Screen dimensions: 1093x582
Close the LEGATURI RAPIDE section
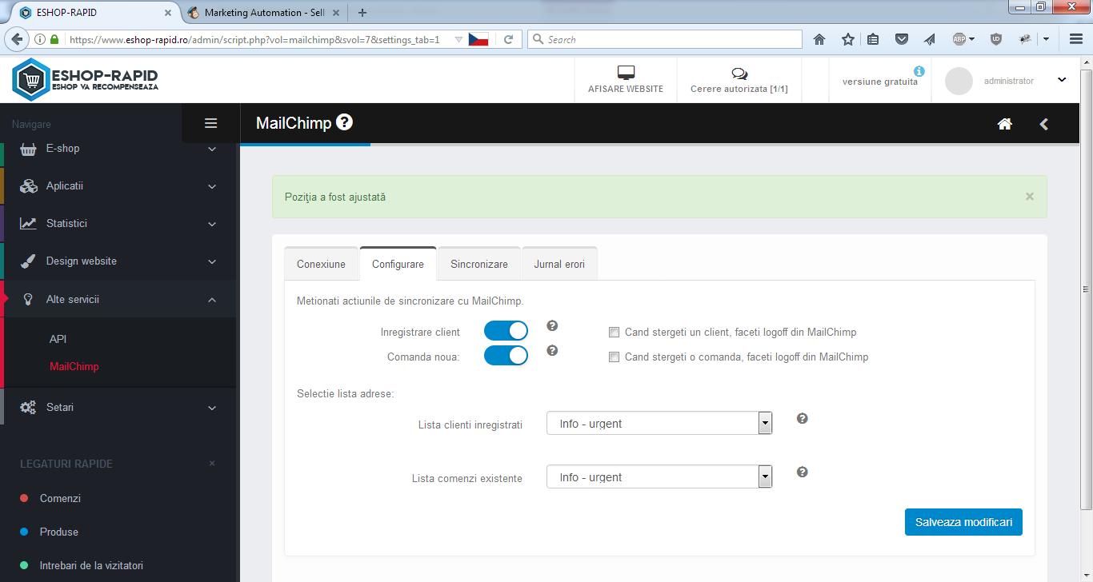click(x=212, y=464)
